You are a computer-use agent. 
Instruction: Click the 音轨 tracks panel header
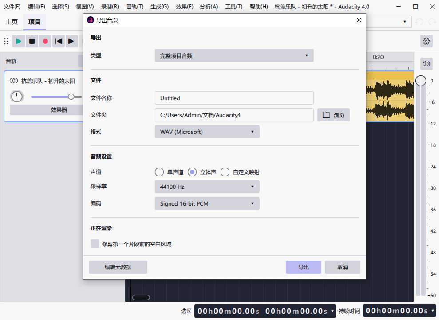[11, 61]
